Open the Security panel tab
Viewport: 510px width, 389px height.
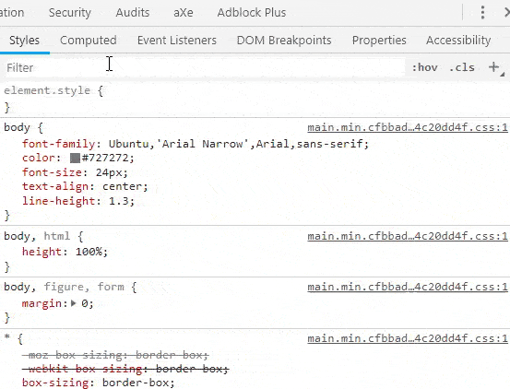point(70,13)
